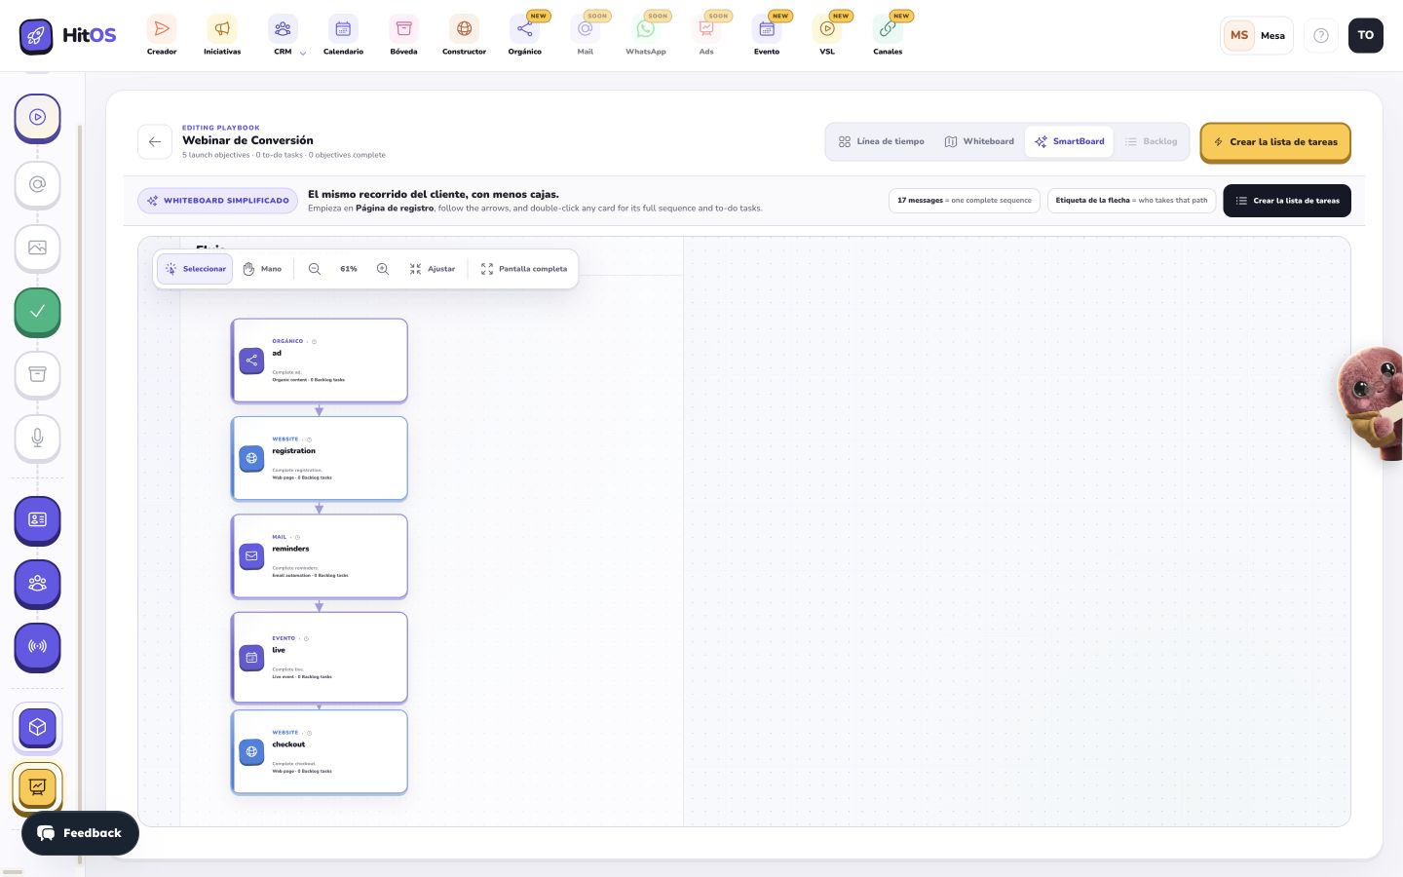Select the play icon in left sidebar
Screen dimensions: 1403x877
click(x=37, y=117)
